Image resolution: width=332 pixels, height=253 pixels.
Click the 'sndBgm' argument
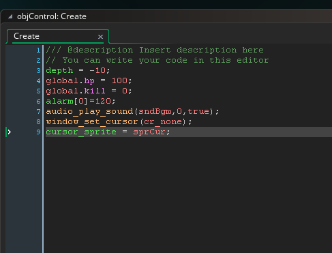pyautogui.click(x=155, y=112)
